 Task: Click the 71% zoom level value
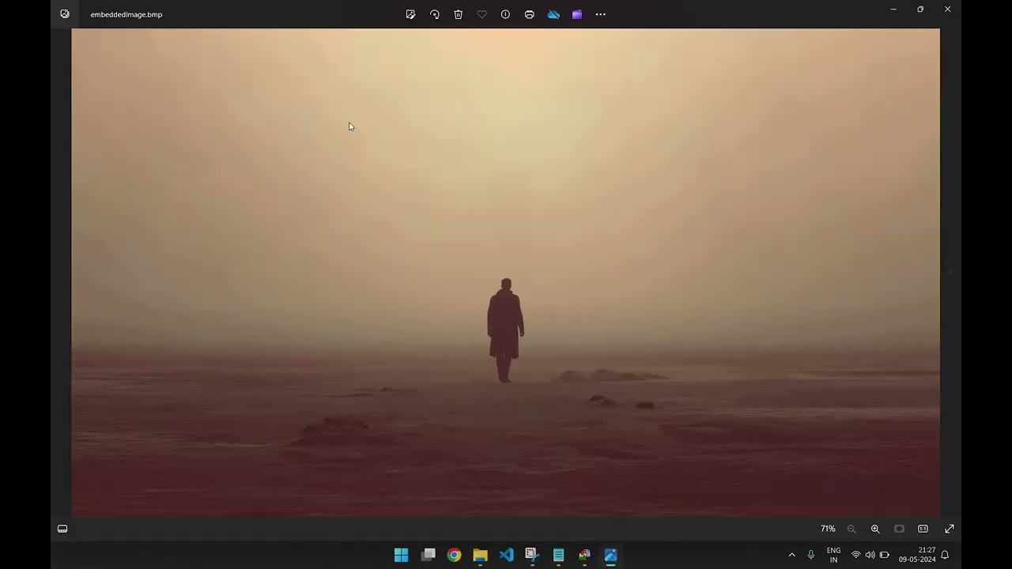click(828, 529)
